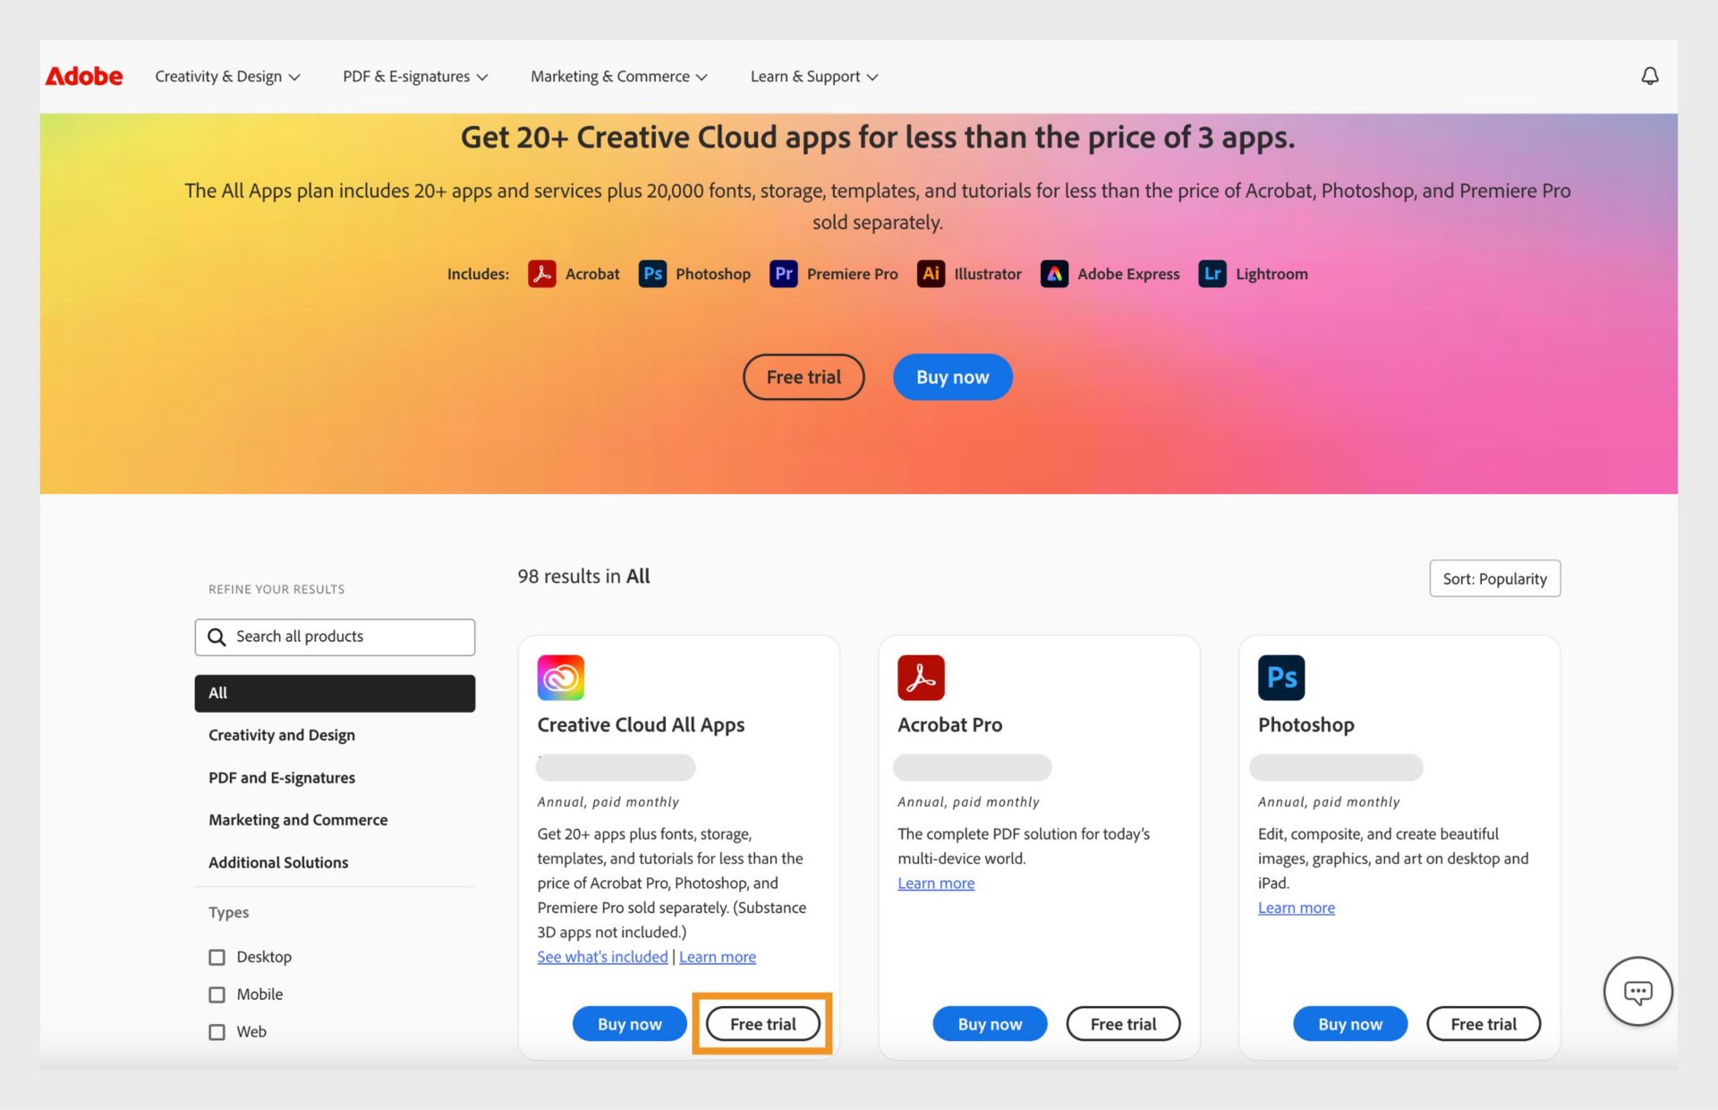Image resolution: width=1718 pixels, height=1110 pixels.
Task: Click the Creative Cloud All Apps icon
Action: coord(560,675)
